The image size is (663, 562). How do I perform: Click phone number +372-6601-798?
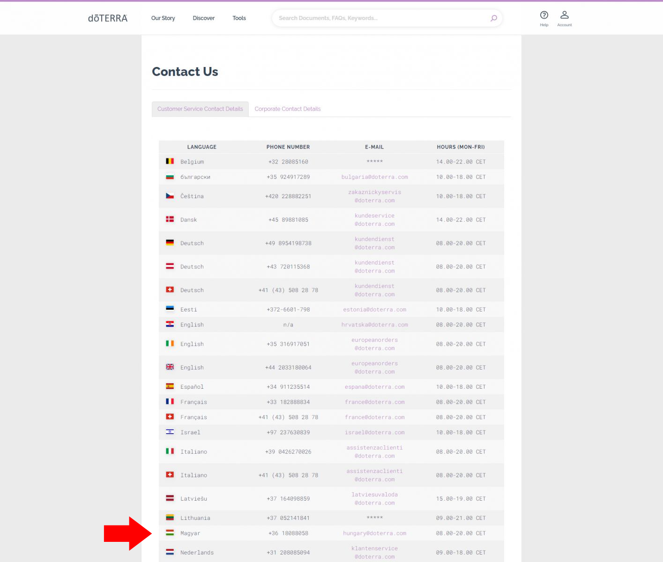(288, 310)
